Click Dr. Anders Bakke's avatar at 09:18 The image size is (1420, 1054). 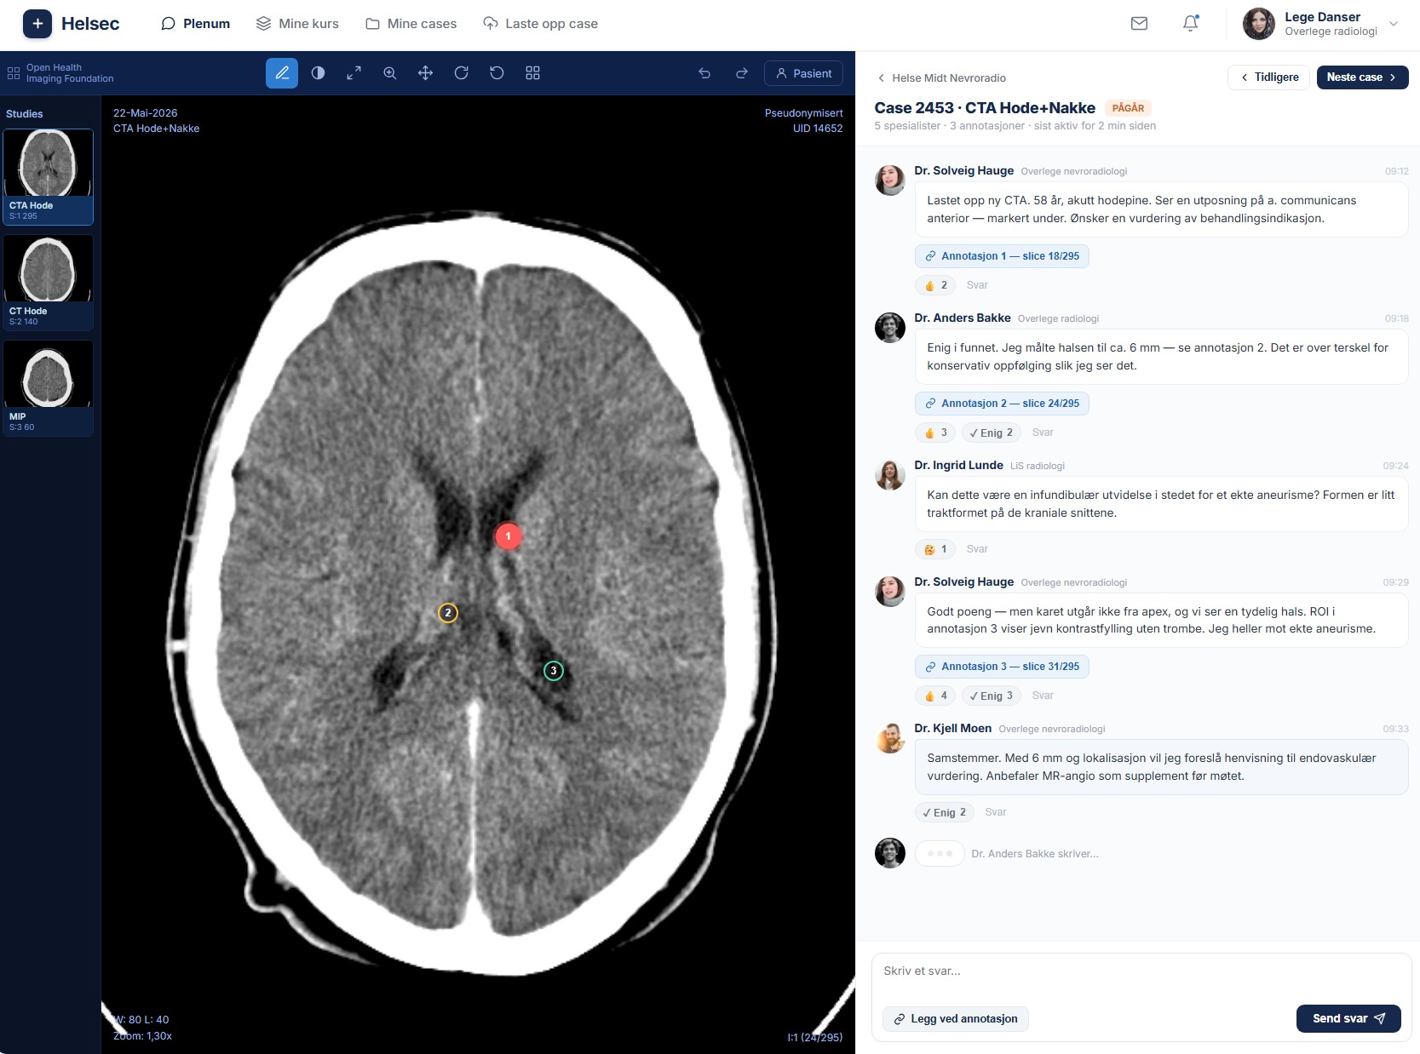pyautogui.click(x=890, y=327)
